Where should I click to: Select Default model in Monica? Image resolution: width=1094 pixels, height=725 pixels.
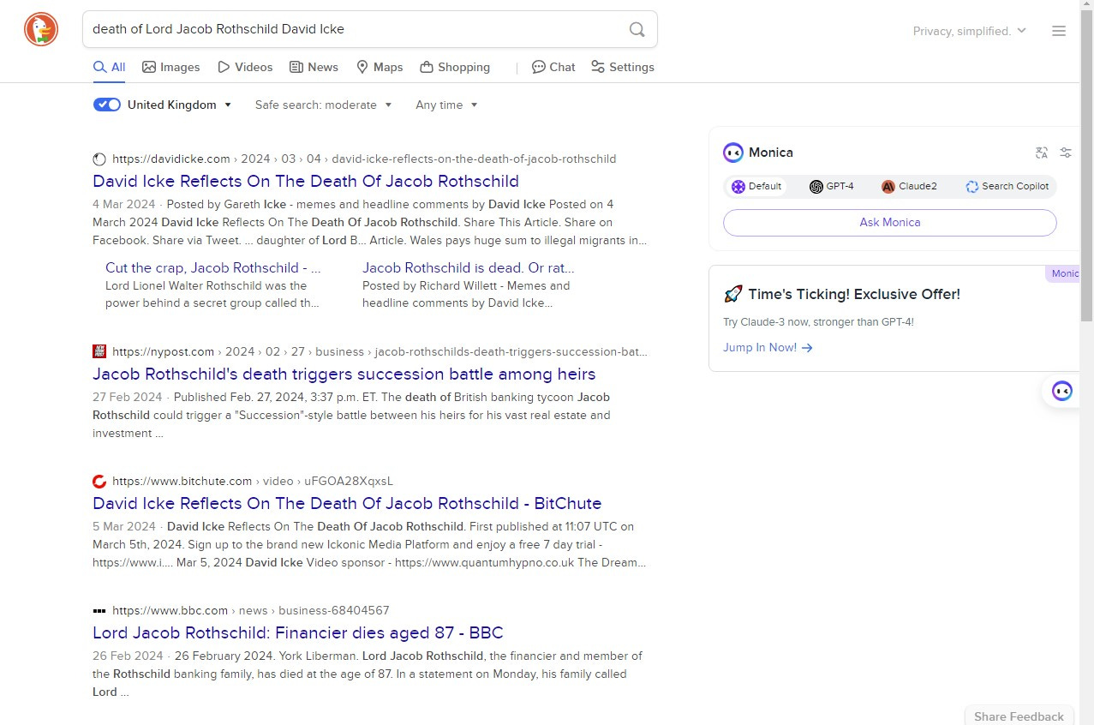(756, 186)
